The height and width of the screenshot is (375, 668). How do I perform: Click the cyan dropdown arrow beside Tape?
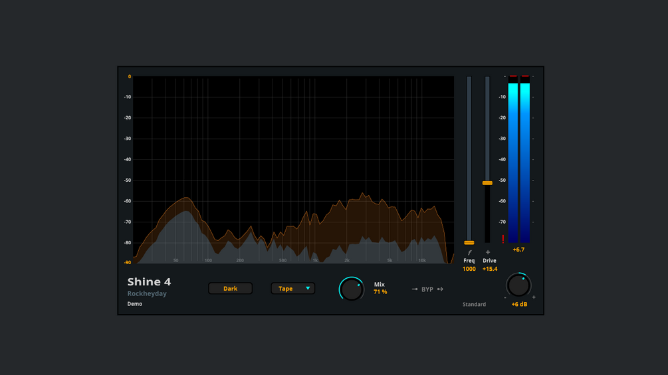[x=308, y=288]
